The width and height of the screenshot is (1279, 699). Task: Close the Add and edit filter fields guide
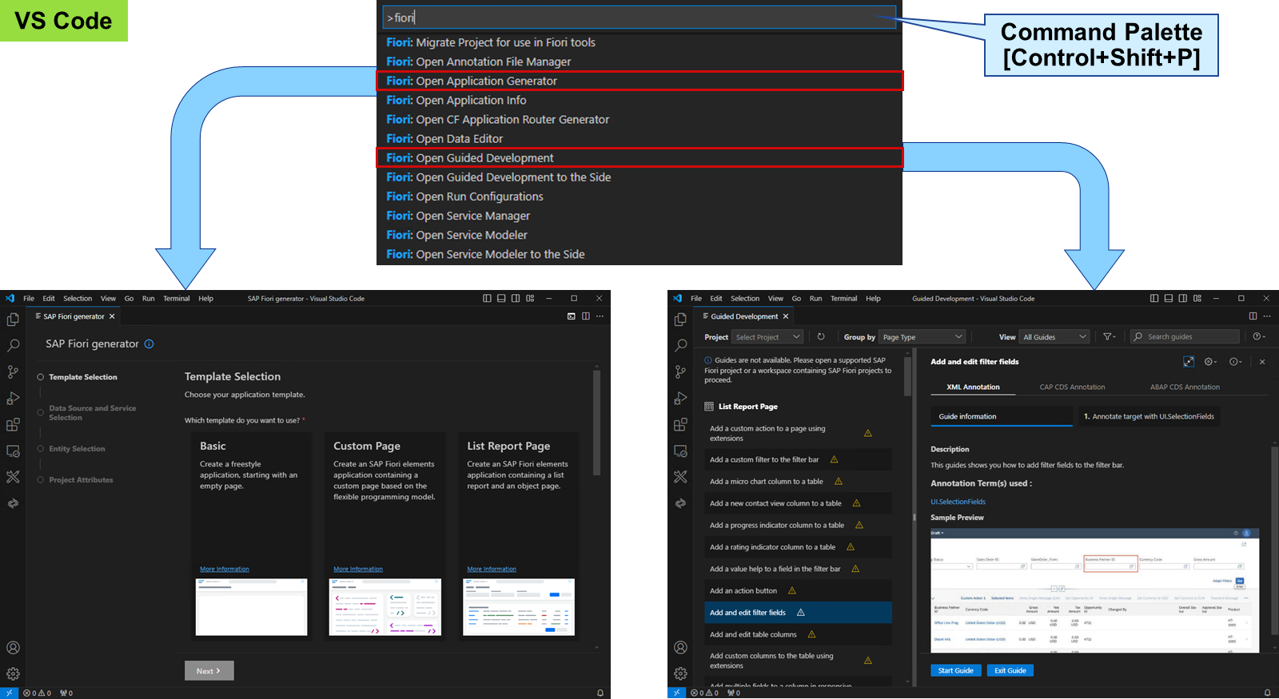coord(1262,362)
